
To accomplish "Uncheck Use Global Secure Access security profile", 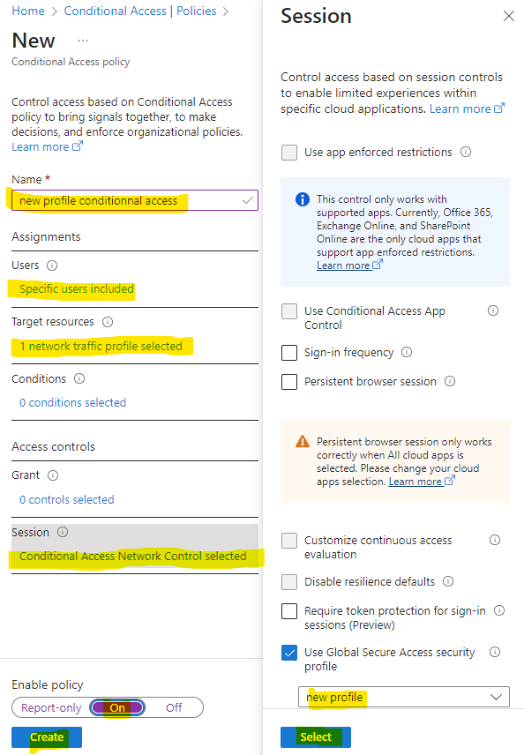I will (x=289, y=653).
